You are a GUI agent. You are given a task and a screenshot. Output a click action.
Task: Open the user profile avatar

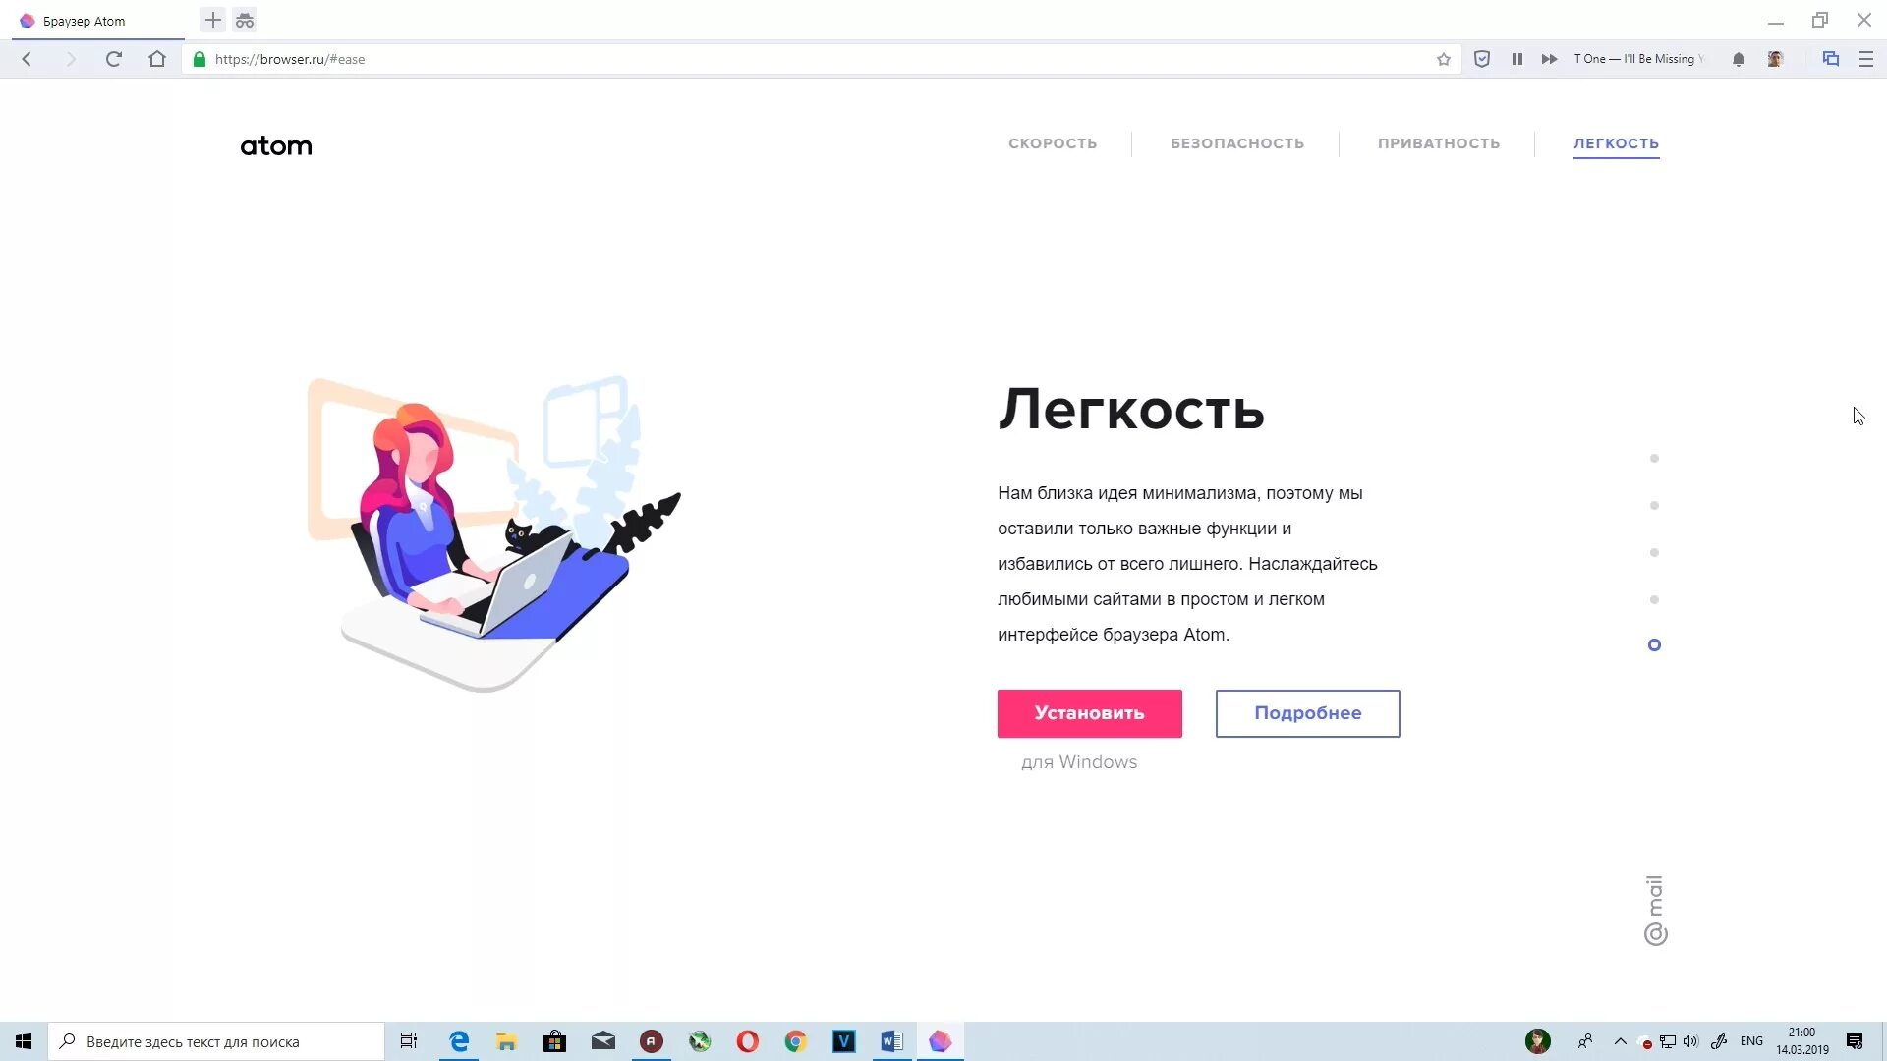(1775, 59)
